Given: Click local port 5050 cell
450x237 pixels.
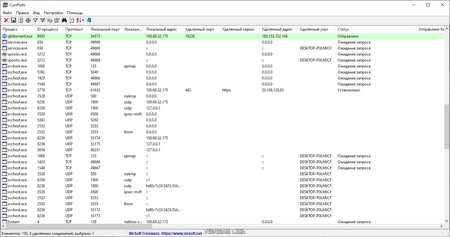Looking at the screenshot, I should coord(94,120).
